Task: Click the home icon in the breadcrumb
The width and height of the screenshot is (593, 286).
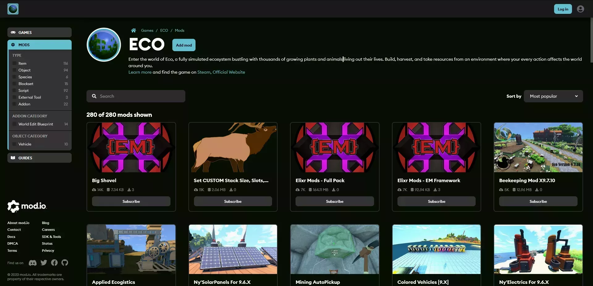Action: [133, 30]
